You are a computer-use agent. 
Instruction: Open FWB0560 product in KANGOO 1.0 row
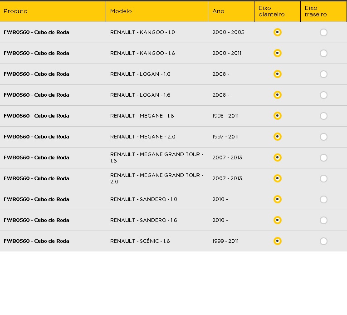click(x=37, y=32)
